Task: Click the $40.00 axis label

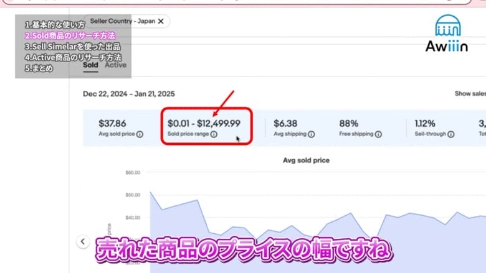Action: coord(133,218)
